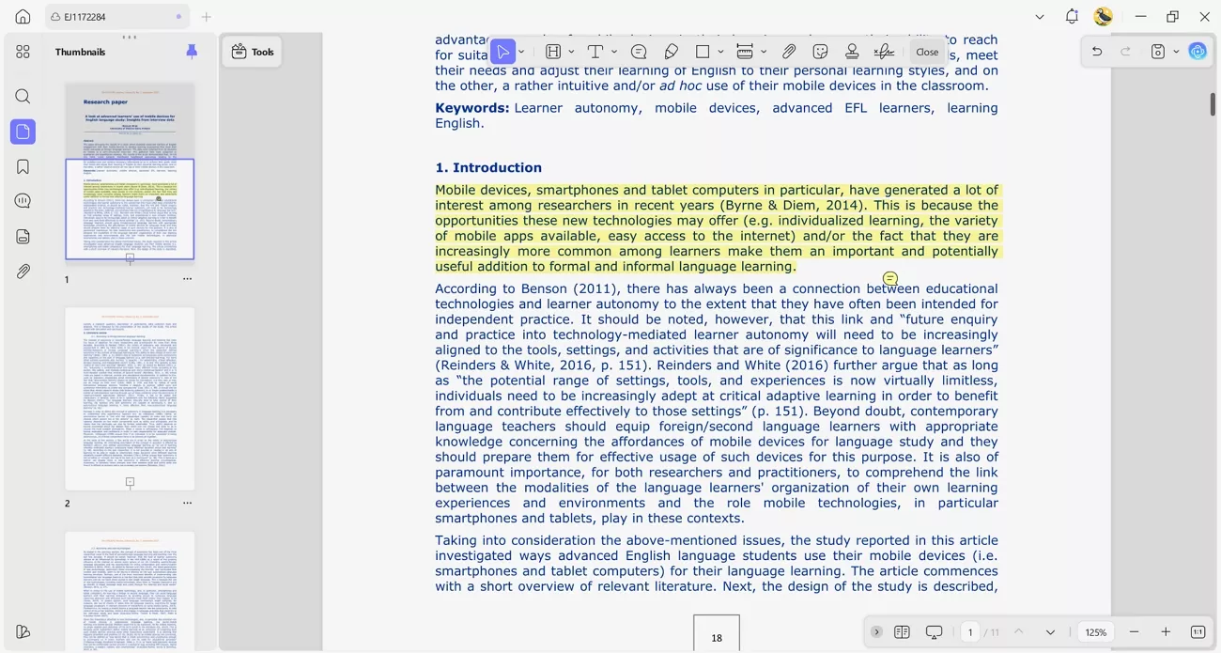Open the signature tool
1221x653 pixels.
tap(884, 52)
